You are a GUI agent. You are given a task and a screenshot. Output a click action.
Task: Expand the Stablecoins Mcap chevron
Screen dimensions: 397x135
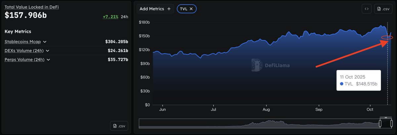tap(45, 42)
